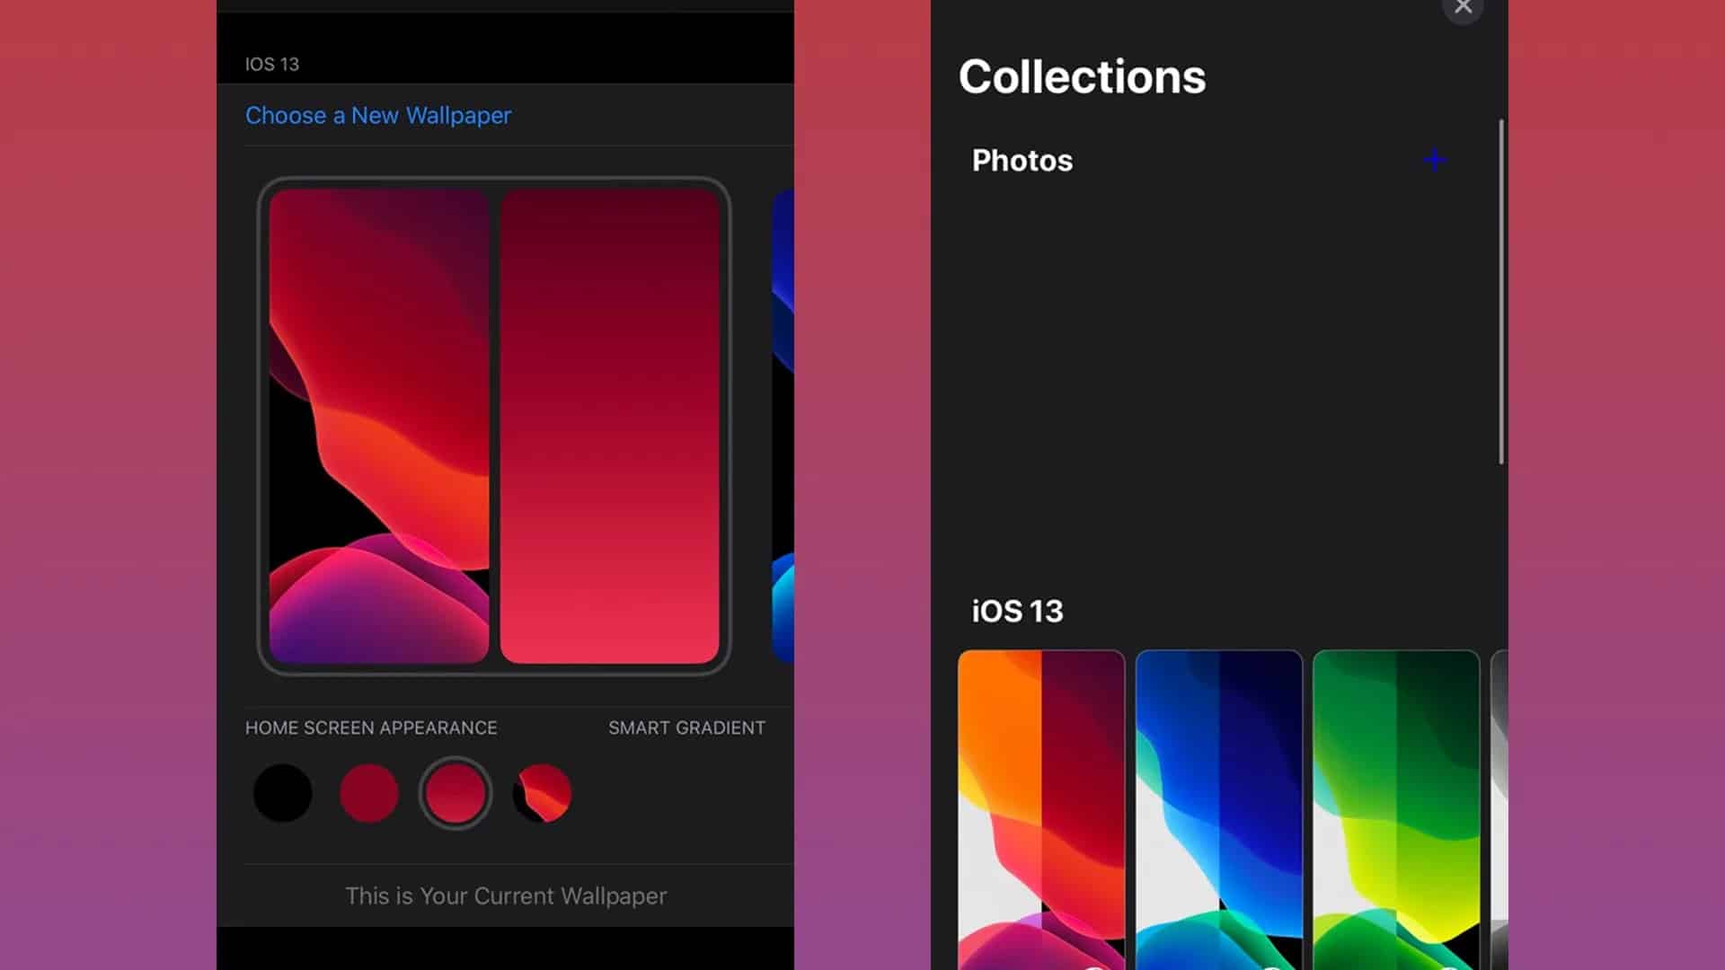Select the wallpaper-pattern appearance swatch
Screen dimensions: 1725x970
542,793
